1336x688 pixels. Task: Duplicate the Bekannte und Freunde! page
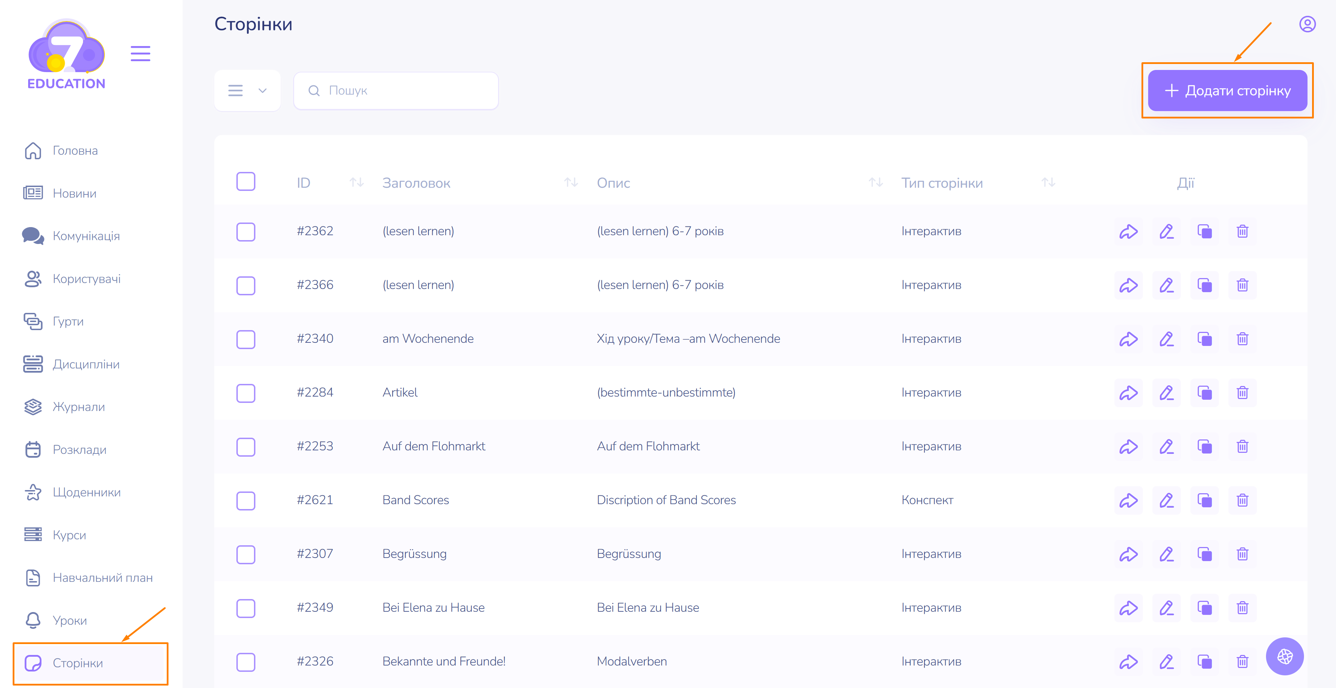(x=1204, y=662)
